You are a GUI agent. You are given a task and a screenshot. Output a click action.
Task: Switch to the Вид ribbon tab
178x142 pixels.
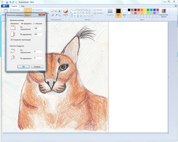[23, 6]
